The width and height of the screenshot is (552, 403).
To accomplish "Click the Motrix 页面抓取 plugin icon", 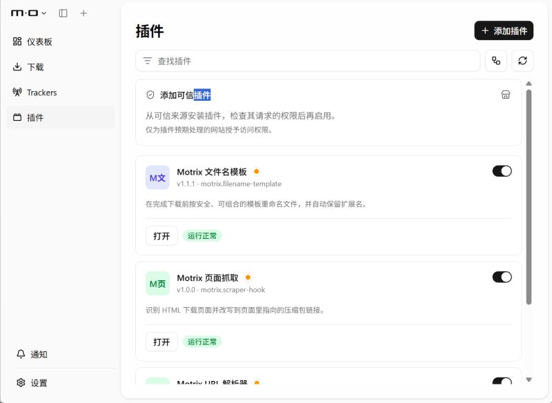I will (157, 284).
